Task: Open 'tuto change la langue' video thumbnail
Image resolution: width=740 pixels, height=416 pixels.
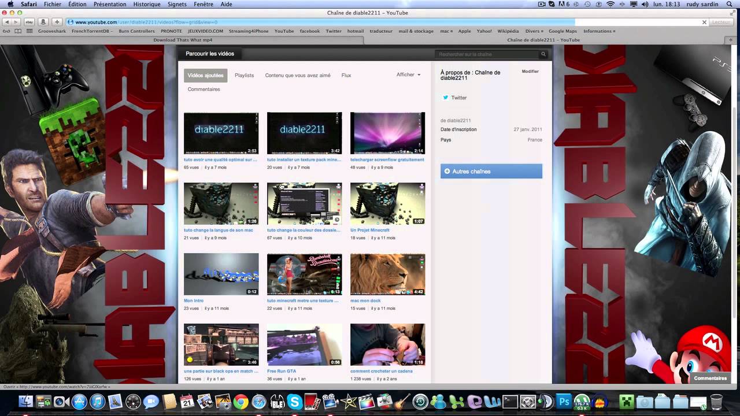Action: (221, 204)
